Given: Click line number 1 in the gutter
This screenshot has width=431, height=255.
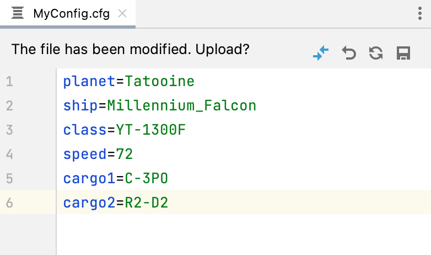Looking at the screenshot, I should pos(9,82).
